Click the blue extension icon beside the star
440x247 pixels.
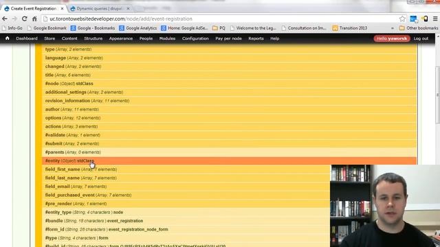click(x=413, y=19)
